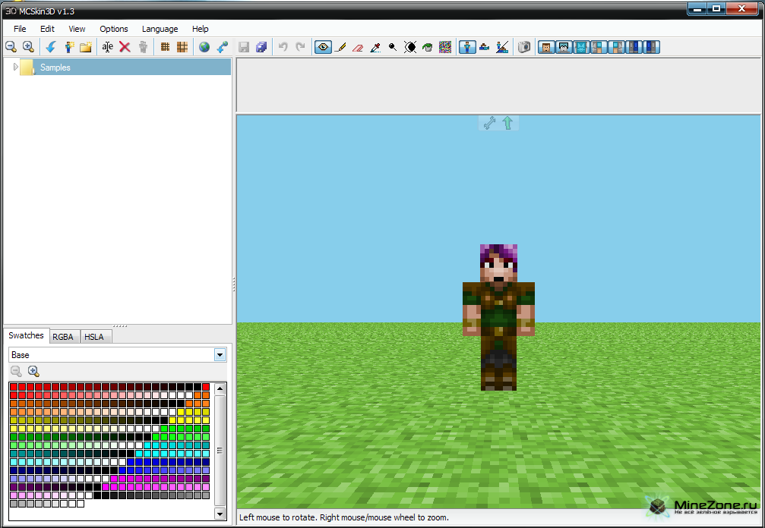Expand the Samples folder tree arrow

tap(16, 68)
